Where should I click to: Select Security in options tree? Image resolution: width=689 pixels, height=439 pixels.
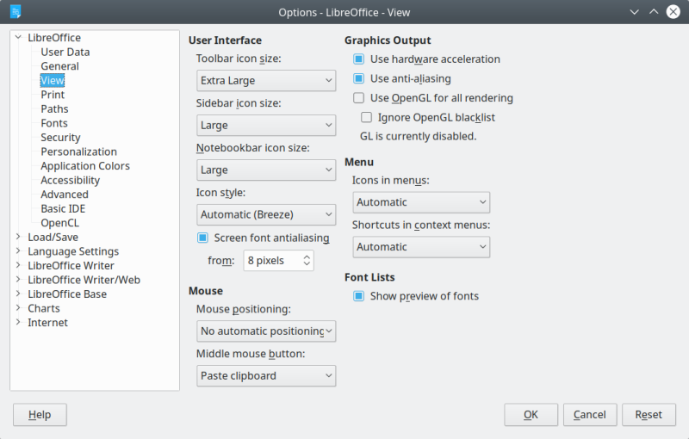tap(60, 138)
